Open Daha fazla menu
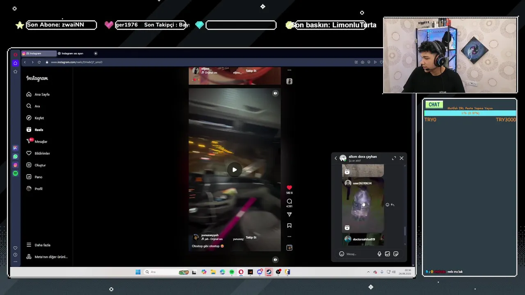The height and width of the screenshot is (295, 525). click(38, 245)
